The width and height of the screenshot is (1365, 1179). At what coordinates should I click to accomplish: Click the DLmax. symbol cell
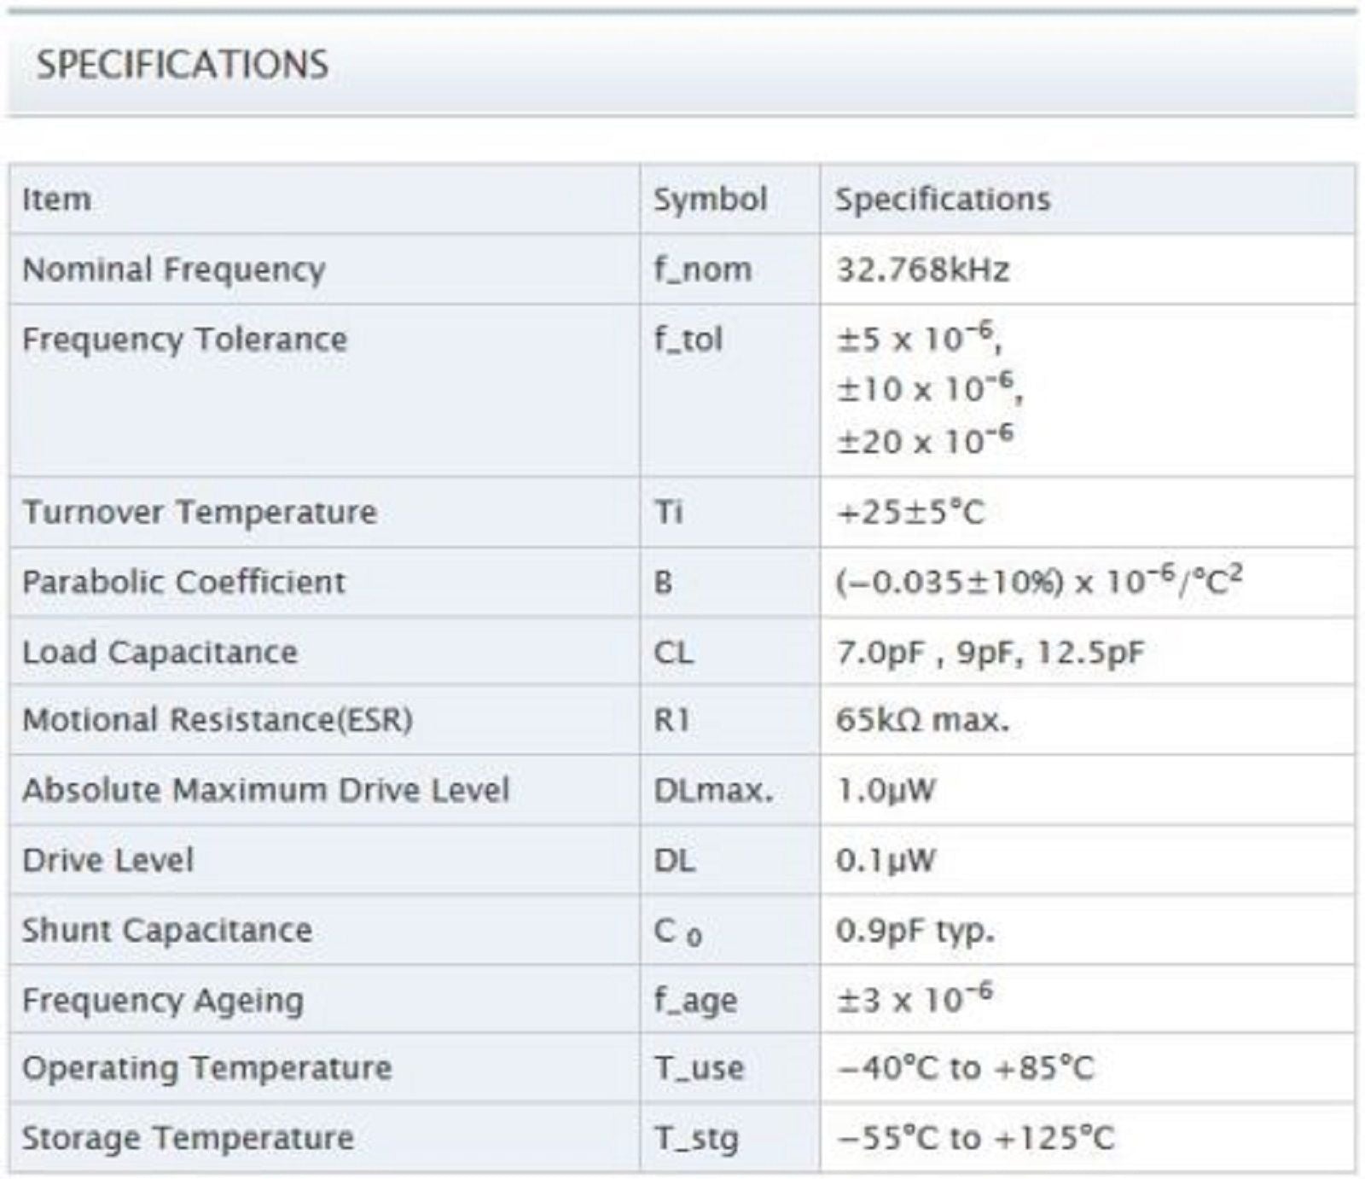point(712,791)
